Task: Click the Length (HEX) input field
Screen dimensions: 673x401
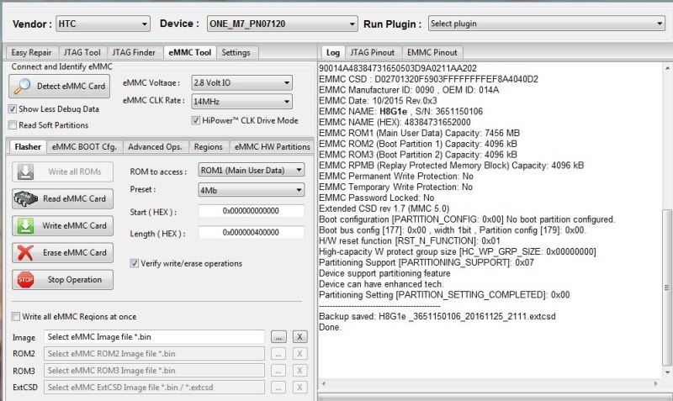Action: [x=251, y=232]
